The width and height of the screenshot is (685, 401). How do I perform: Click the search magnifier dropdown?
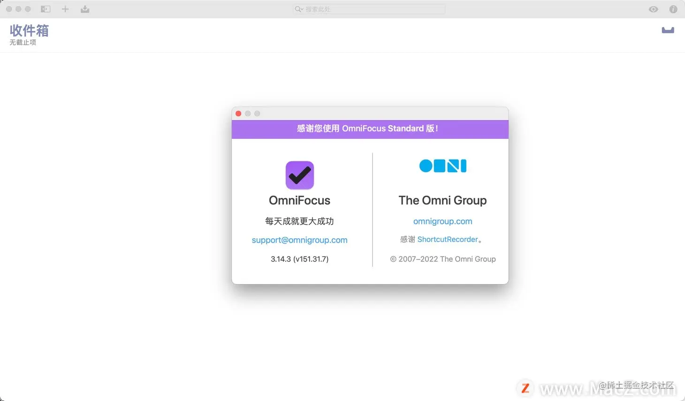tap(299, 9)
